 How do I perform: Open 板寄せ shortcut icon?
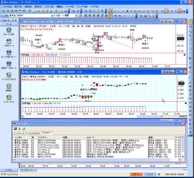click(9, 88)
